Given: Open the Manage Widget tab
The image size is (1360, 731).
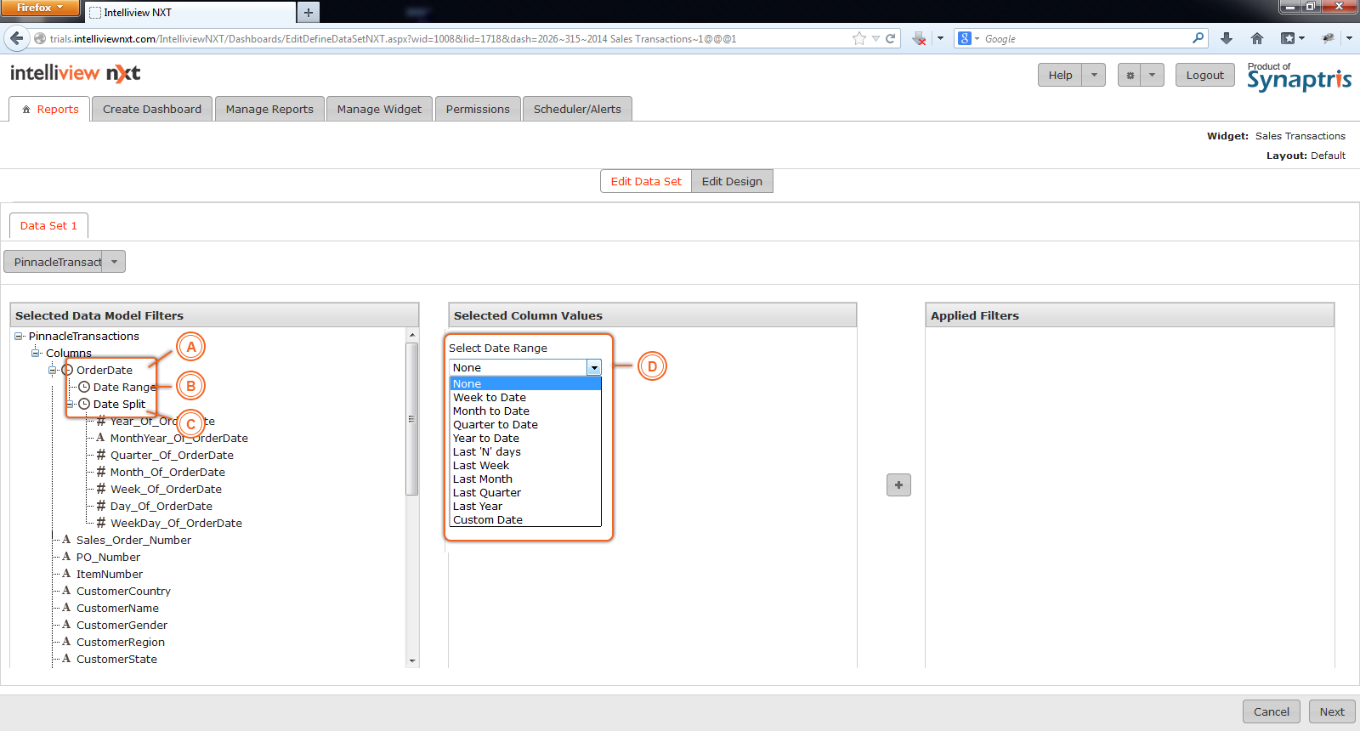Looking at the screenshot, I should (x=379, y=109).
